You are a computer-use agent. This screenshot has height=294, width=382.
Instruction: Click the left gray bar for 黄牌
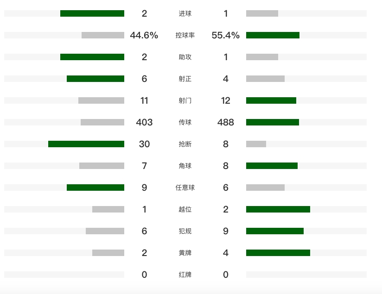(108, 253)
